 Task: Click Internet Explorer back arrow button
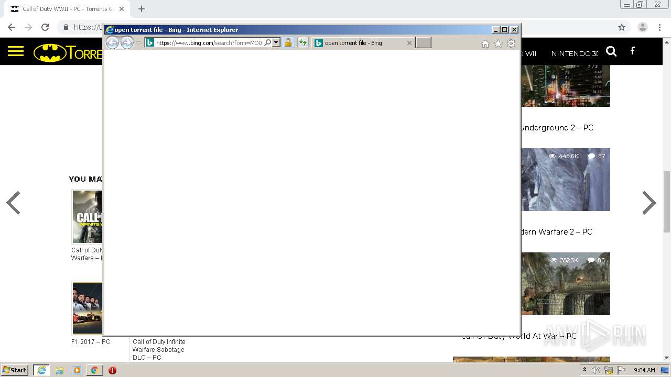pos(112,43)
